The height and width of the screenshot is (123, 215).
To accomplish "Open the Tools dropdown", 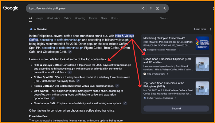I will (x=164, y=18).
